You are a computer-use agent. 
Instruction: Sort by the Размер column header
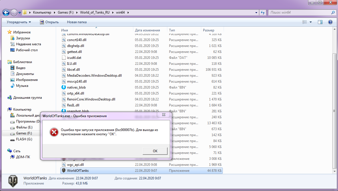213,30
